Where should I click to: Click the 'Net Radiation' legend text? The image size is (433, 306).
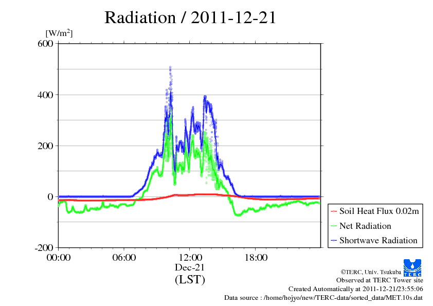pos(365,226)
